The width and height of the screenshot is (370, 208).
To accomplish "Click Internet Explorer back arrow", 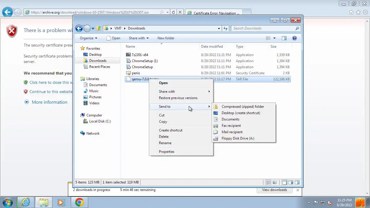I will coord(8,12).
